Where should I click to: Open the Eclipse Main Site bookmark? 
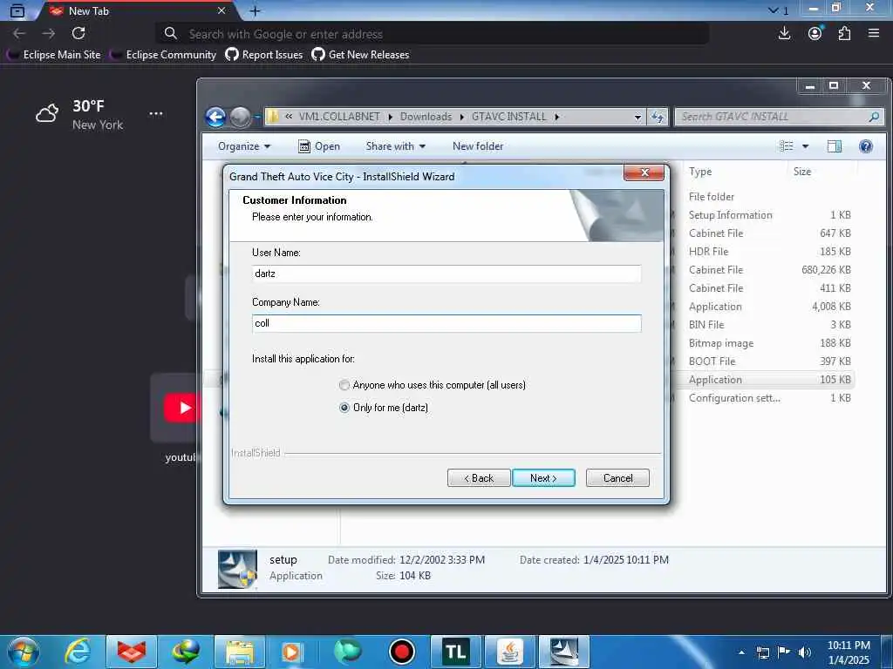click(55, 55)
